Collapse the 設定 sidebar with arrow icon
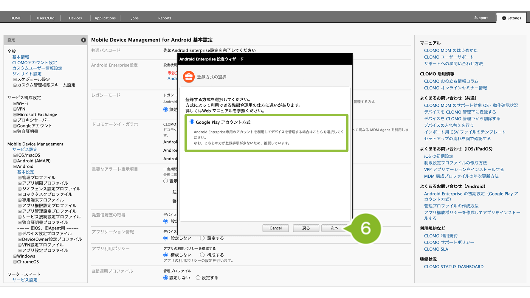The height and width of the screenshot is (298, 530). coord(83,40)
